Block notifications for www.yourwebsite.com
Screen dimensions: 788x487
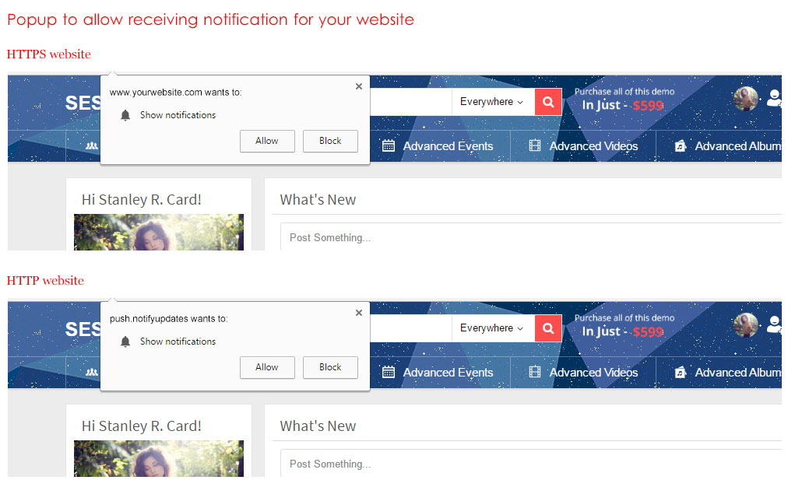(330, 141)
